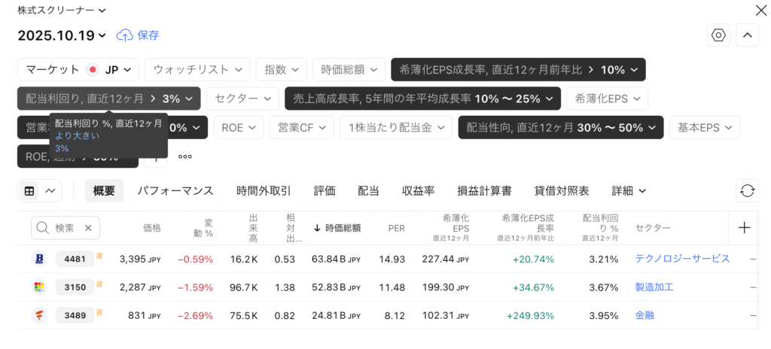Click the logo icon for ticker 3489

pyautogui.click(x=39, y=315)
